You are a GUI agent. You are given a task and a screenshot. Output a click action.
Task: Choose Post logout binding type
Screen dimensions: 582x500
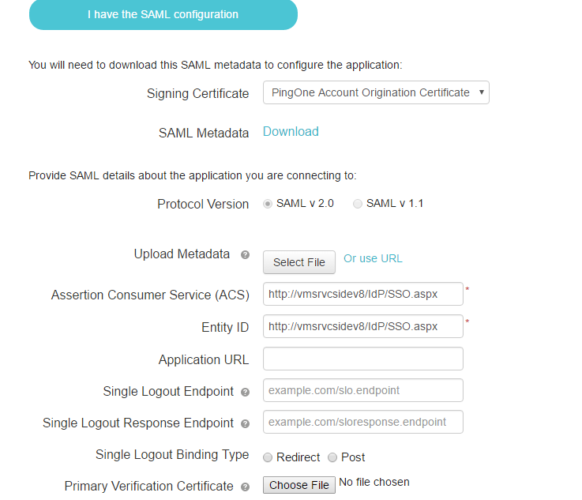click(x=332, y=457)
